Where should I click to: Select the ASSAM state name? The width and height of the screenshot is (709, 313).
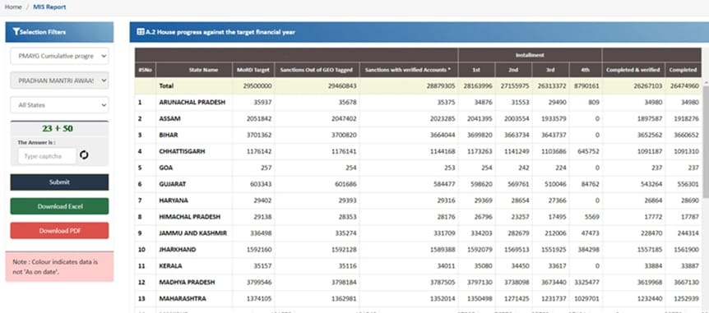(169, 119)
